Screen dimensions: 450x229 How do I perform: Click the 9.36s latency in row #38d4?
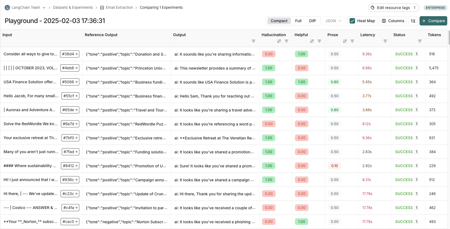pyautogui.click(x=367, y=54)
